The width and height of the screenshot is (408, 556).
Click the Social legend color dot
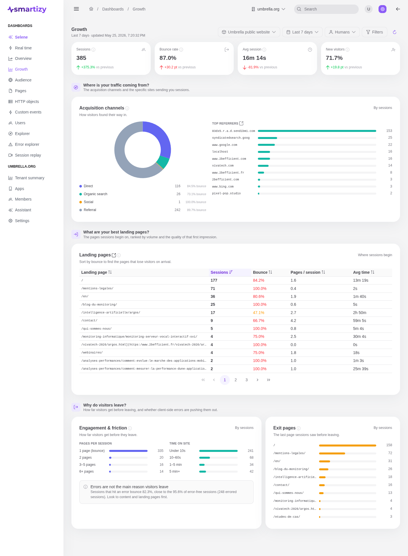tap(80, 202)
